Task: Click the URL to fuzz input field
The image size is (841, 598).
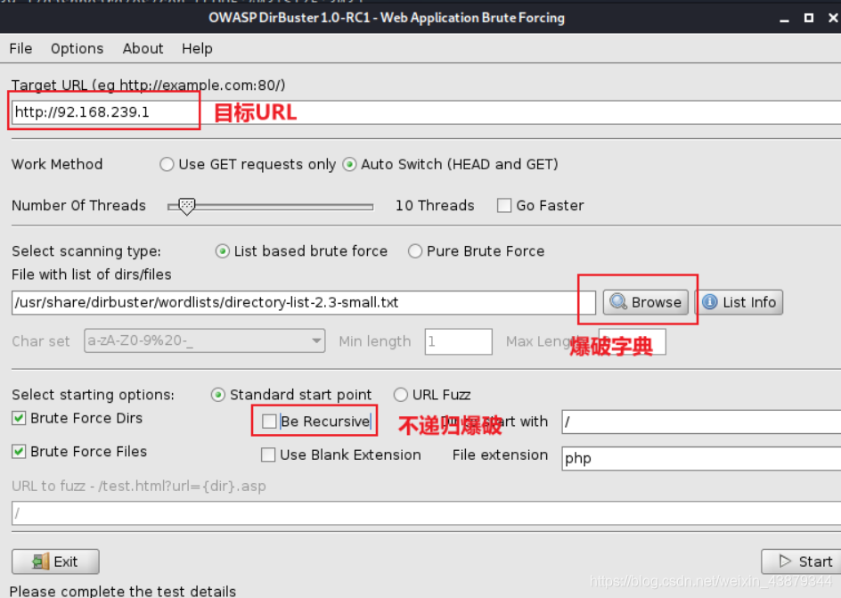Action: tap(427, 513)
